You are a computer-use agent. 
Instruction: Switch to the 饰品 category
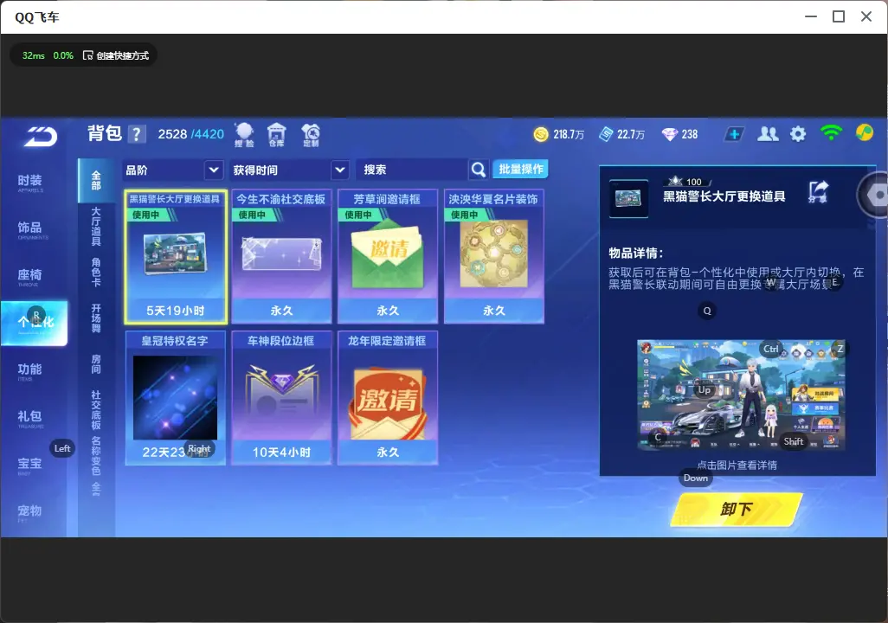click(30, 229)
